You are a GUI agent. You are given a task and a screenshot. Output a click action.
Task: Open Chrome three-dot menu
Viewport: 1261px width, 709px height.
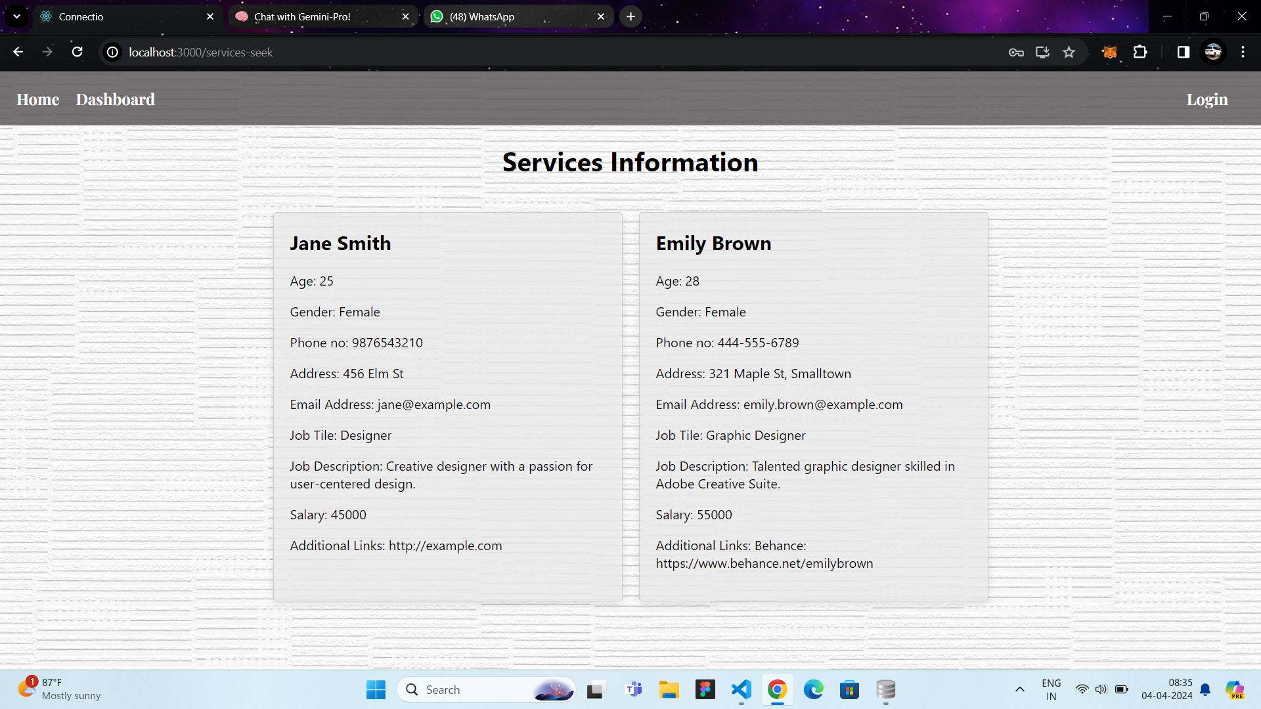(1243, 52)
